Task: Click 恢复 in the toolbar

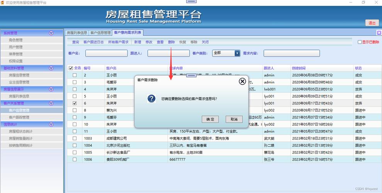Action: click(x=182, y=42)
